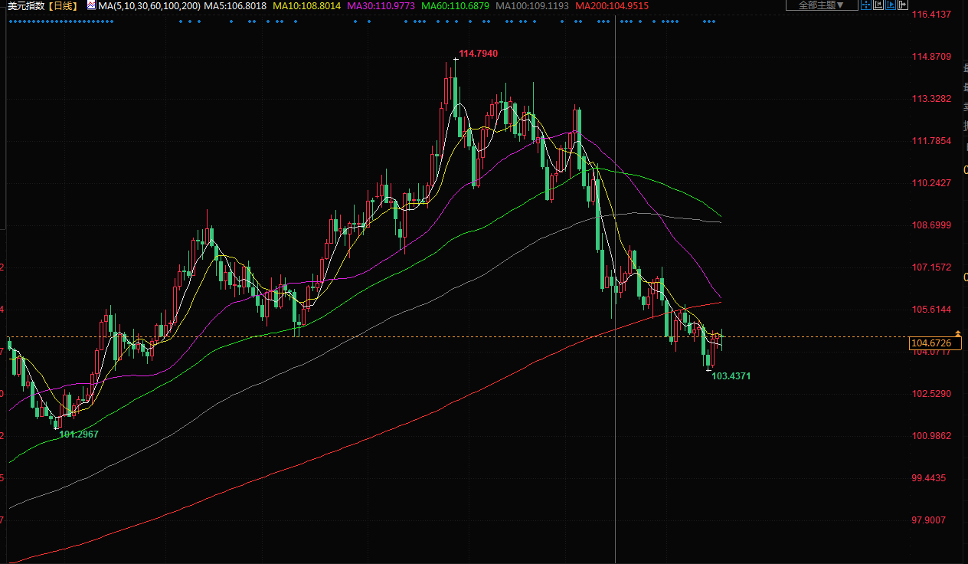
Task: Click the blue chart playback icon
Action: click(891, 5)
